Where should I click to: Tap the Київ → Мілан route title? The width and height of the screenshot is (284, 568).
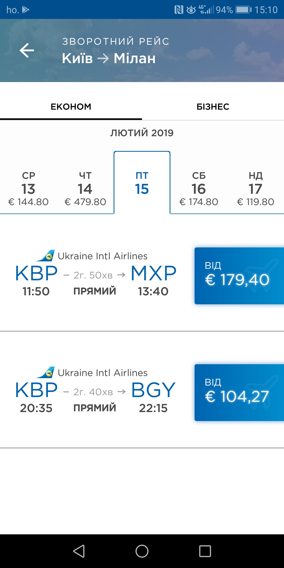(x=109, y=58)
